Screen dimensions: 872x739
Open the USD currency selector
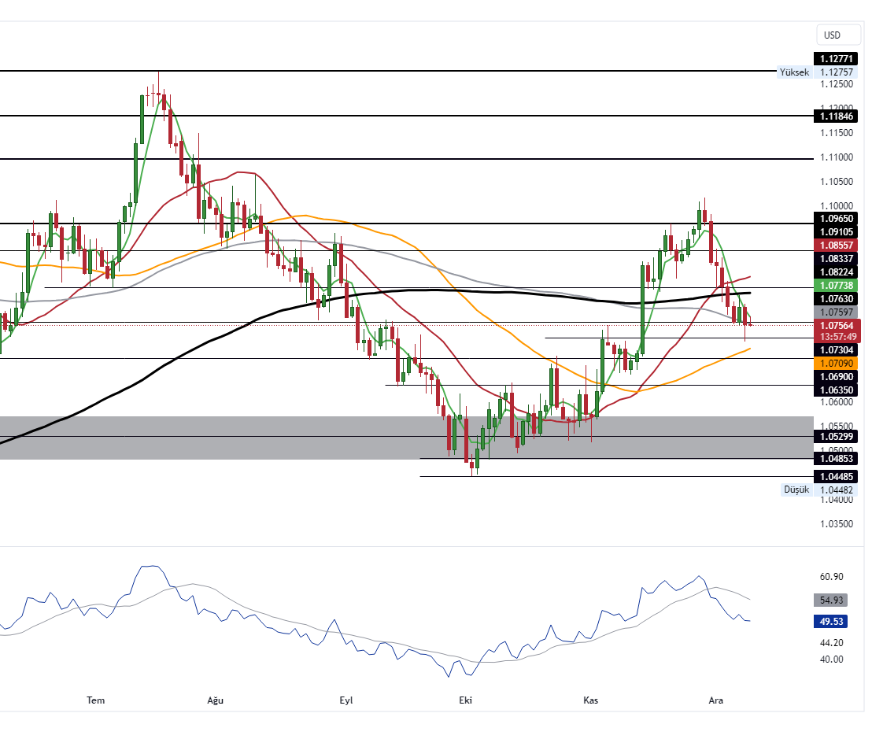pyautogui.click(x=832, y=35)
